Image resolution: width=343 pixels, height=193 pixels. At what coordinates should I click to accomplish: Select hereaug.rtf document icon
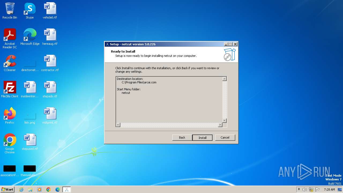[x=50, y=37]
